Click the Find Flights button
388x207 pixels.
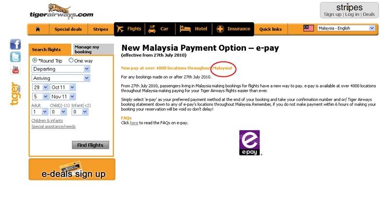coord(90,145)
